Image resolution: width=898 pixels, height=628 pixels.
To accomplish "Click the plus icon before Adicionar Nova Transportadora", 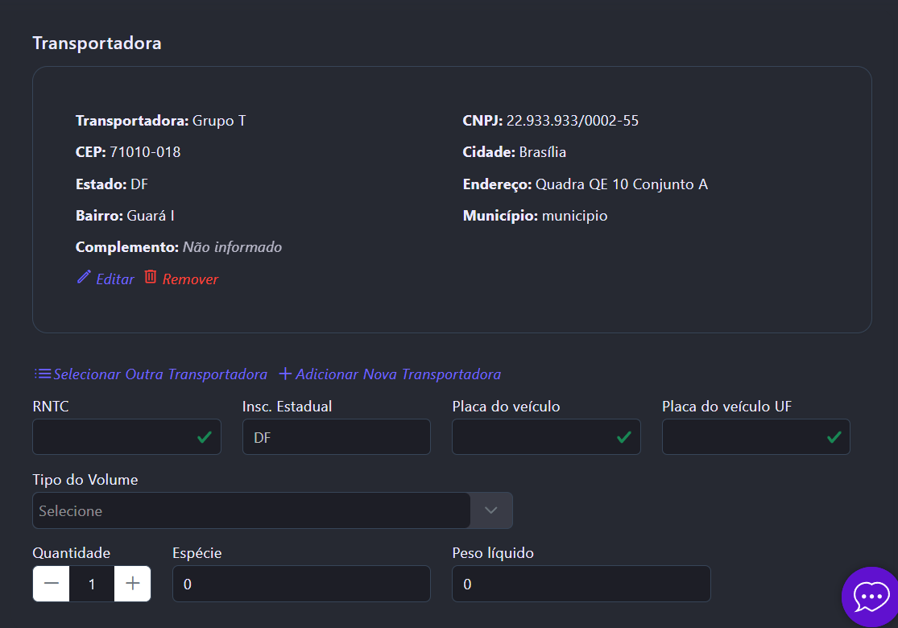I will click(285, 374).
